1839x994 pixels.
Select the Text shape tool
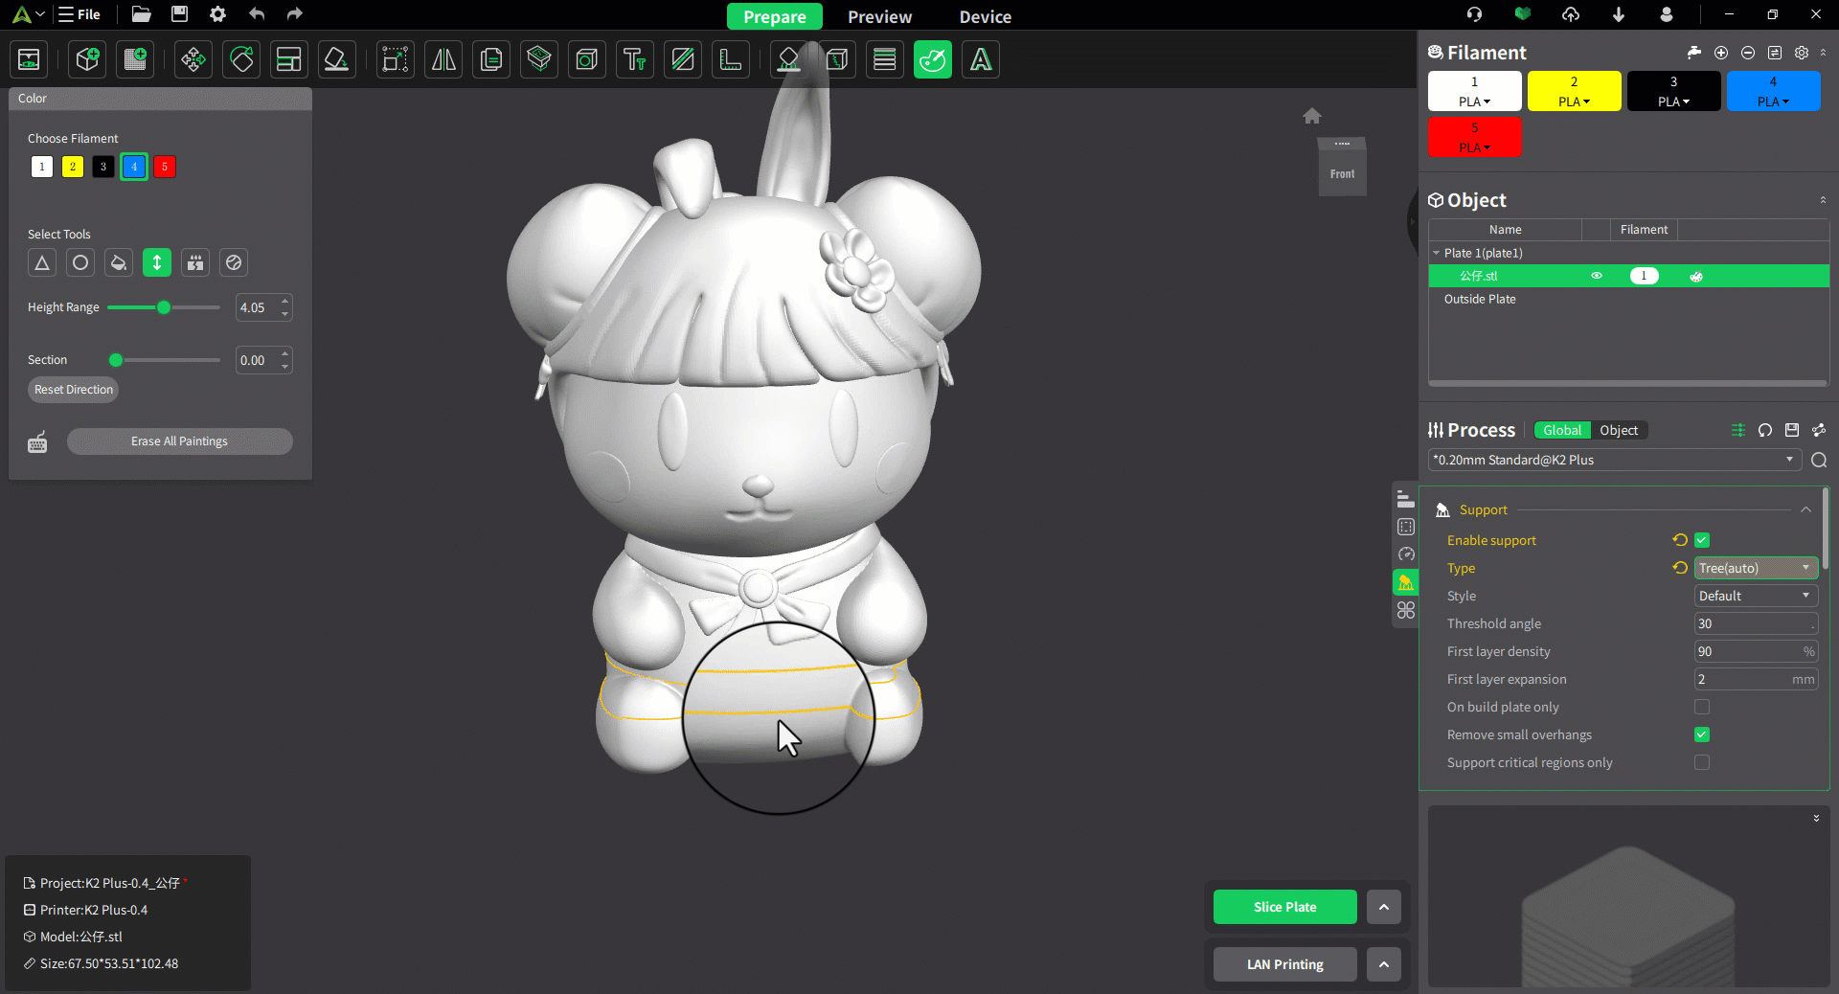(x=634, y=60)
